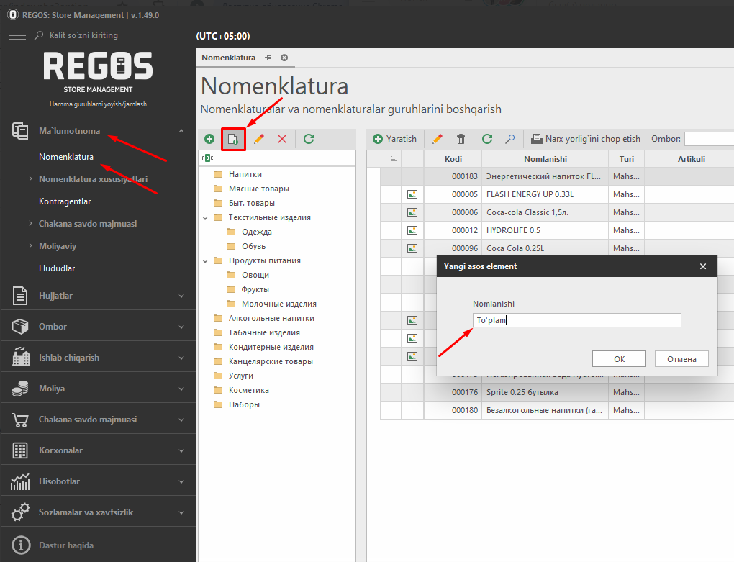This screenshot has width=734, height=562.
Task: Expand Chakana savdo majmuasi under Ma`lumotnoma
Action: click(x=30, y=224)
